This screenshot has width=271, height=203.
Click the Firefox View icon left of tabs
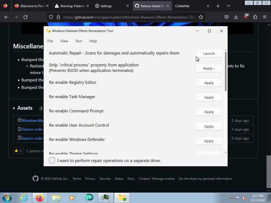(x=5, y=6)
